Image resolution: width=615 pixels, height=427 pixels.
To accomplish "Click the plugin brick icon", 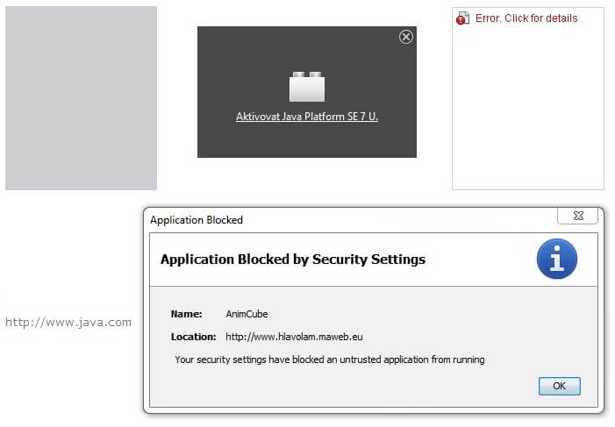I will [x=307, y=87].
